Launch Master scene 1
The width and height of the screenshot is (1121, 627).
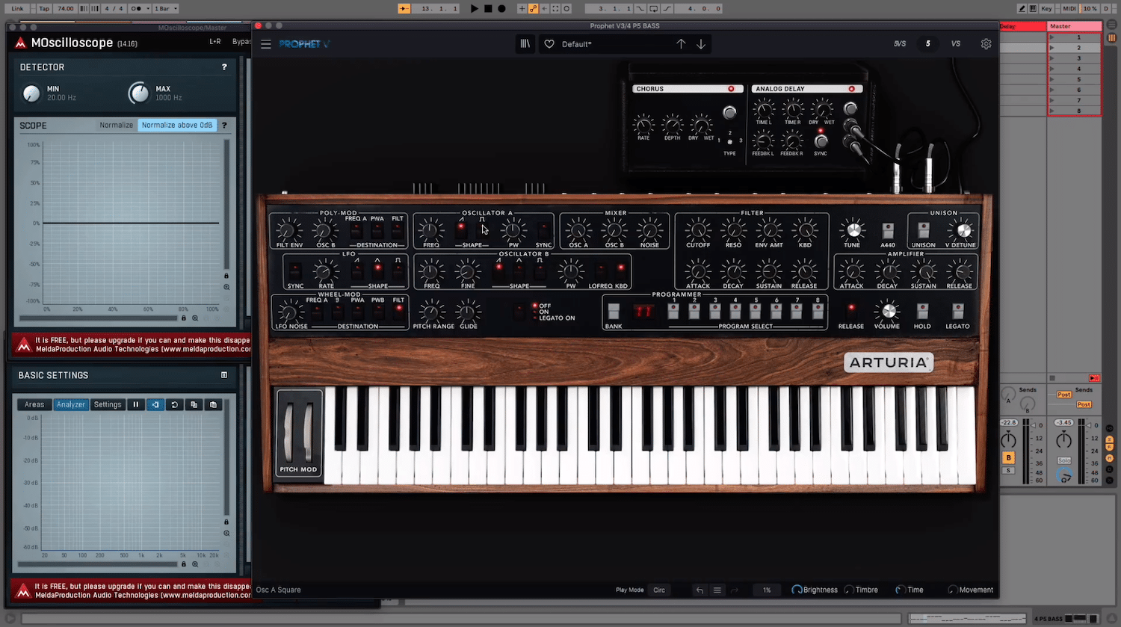click(1051, 37)
